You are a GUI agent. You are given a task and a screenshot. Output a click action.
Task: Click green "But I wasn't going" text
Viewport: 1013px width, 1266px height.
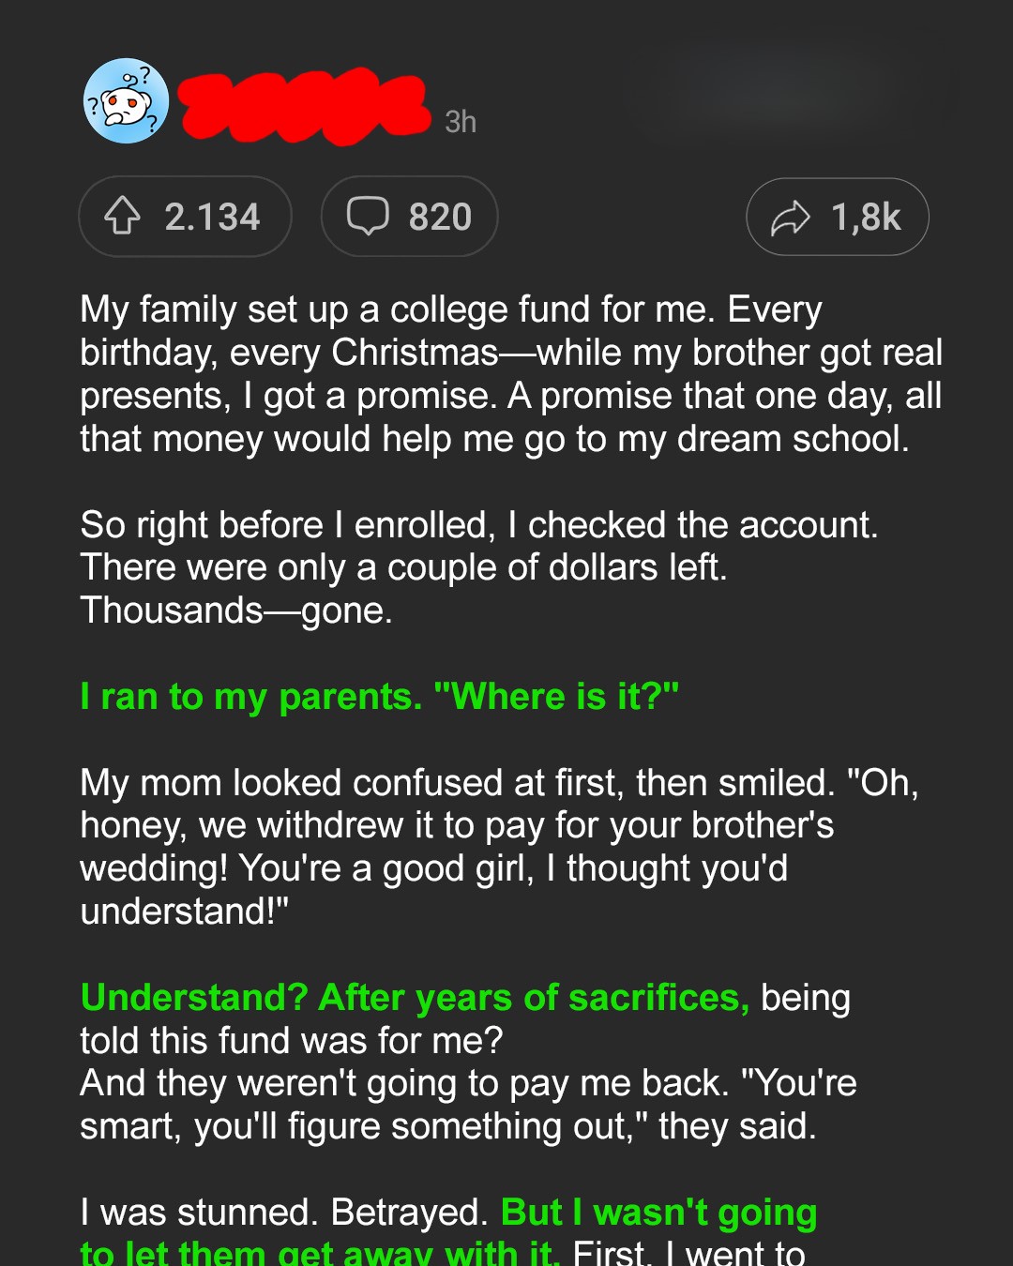[658, 1213]
